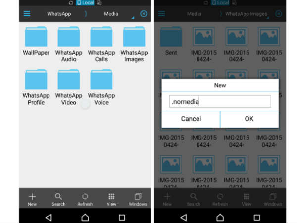Click Cancel in the New dialog
Screen dimensions: 297x223
pyautogui.click(x=191, y=119)
